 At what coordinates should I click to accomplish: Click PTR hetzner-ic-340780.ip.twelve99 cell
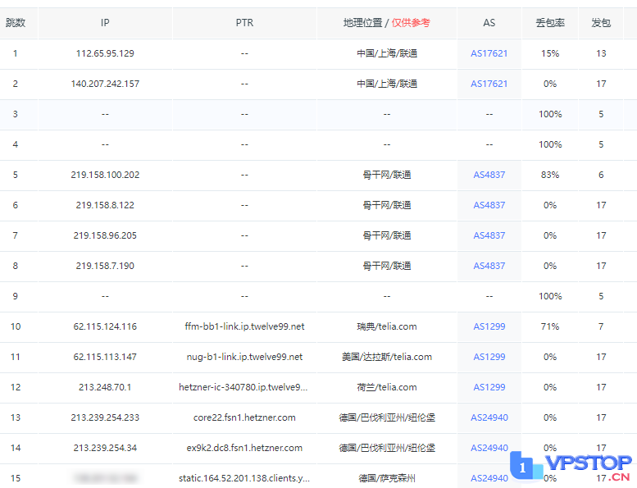click(x=244, y=387)
